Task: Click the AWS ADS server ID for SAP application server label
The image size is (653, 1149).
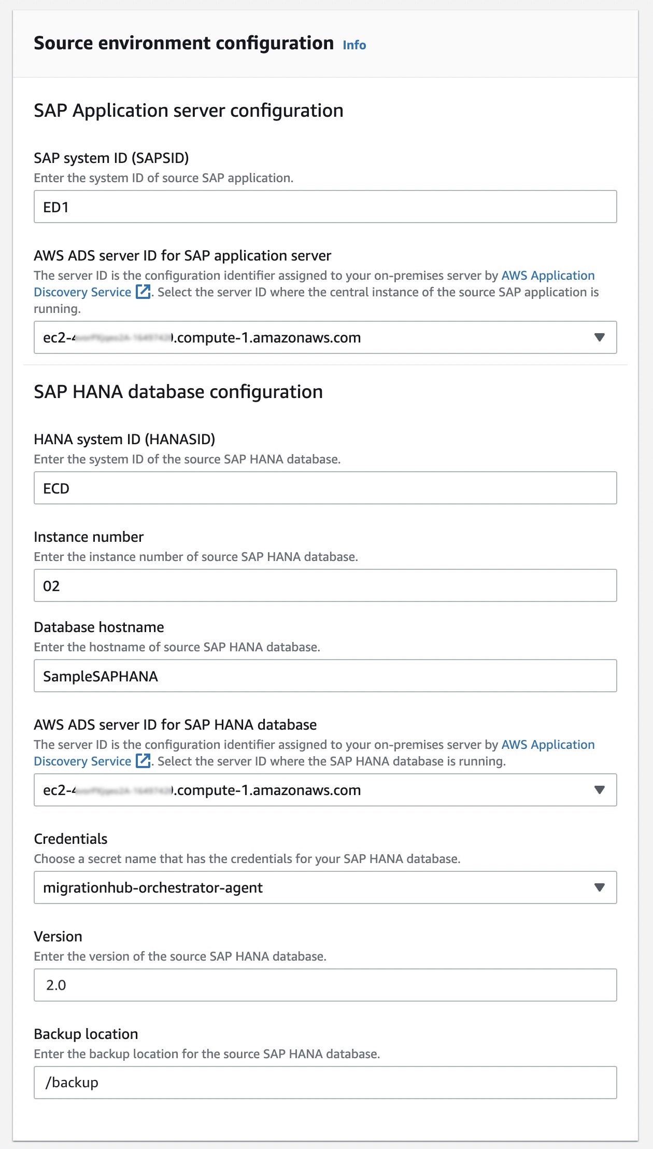Action: 182,255
